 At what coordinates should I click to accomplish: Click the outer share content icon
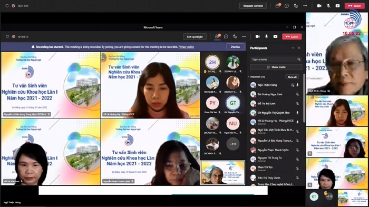(x=296, y=6)
